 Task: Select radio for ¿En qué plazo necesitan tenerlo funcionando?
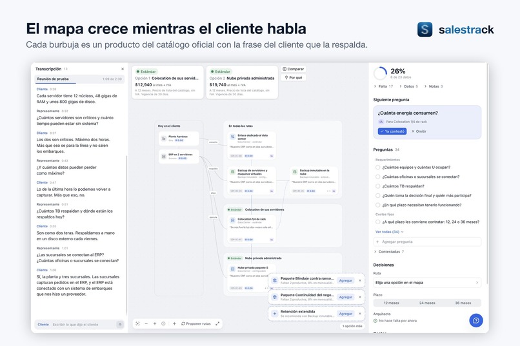click(377, 205)
